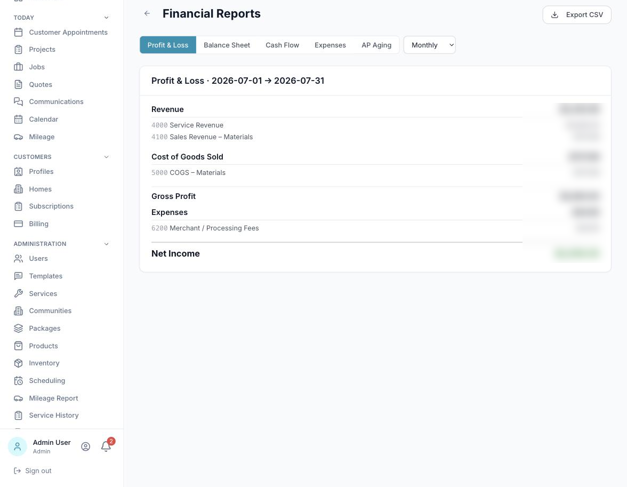
Task: Click the Projects clipboard icon
Action: click(x=18, y=50)
